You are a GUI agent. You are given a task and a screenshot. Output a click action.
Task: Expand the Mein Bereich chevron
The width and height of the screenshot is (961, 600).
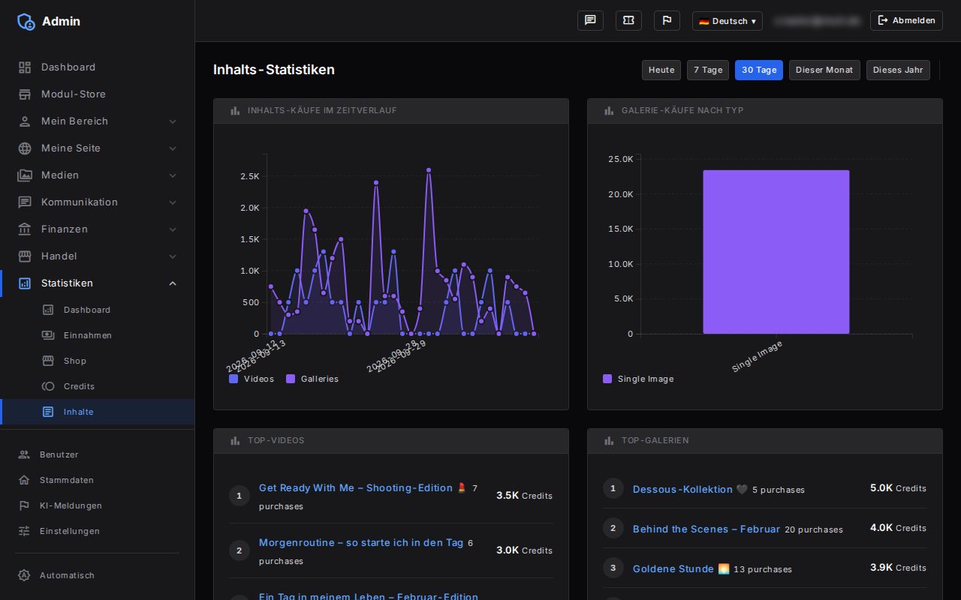tap(173, 121)
